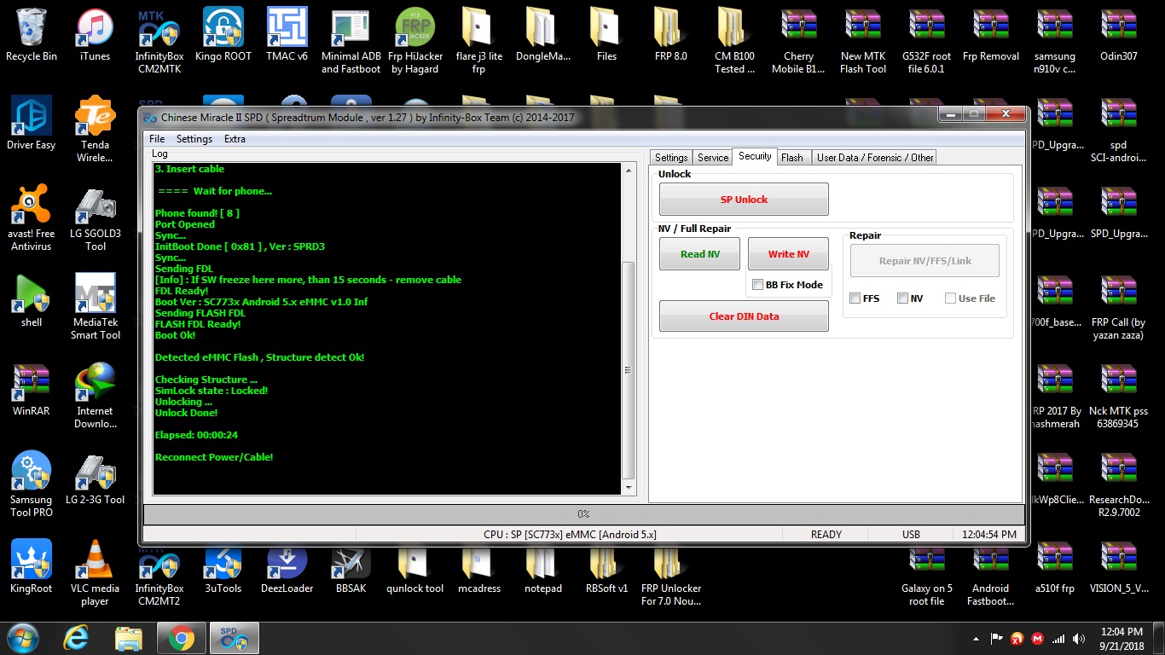Viewport: 1165px width, 655px height.
Task: Select the WinRAR desktop shortcut
Action: 32,391
